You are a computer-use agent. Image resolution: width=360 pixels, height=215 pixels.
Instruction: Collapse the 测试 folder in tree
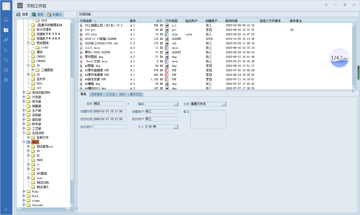24,142
